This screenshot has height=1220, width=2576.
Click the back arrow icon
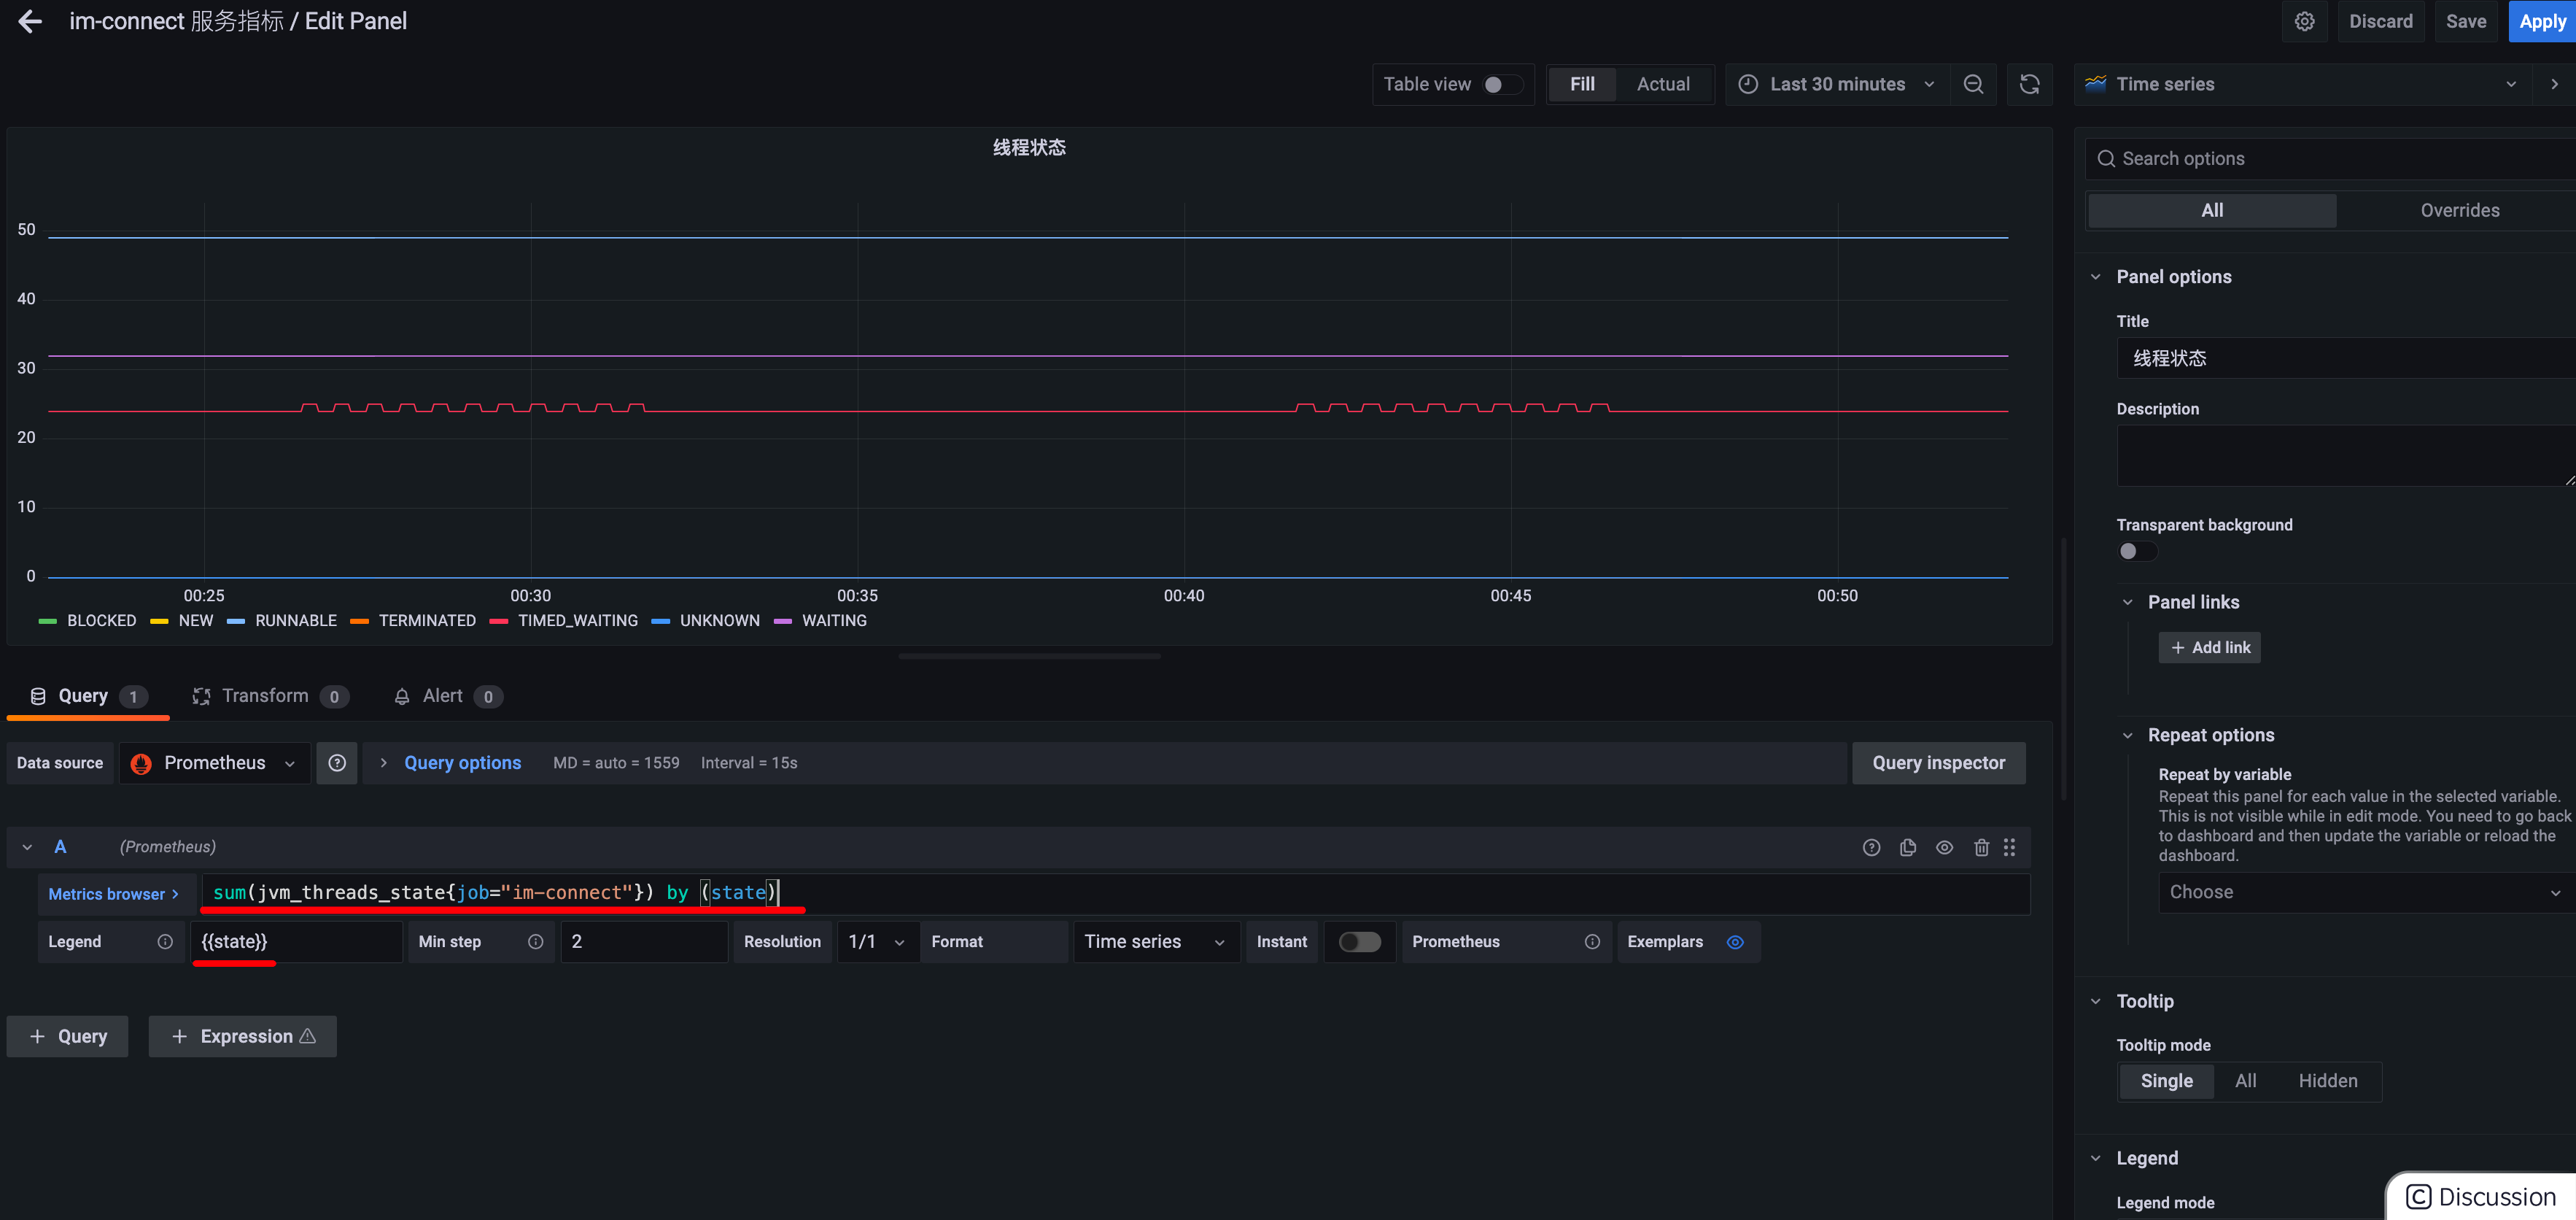coord(30,21)
